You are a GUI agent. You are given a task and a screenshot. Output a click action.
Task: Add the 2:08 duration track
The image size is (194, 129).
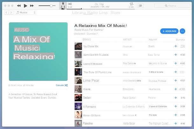coord(176,115)
